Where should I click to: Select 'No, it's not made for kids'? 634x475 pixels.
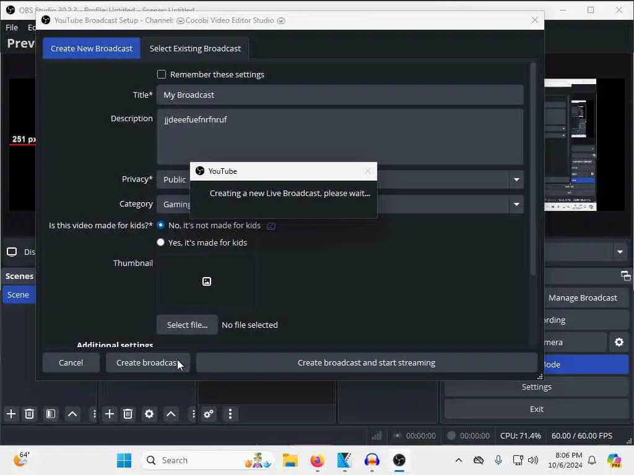[160, 225]
